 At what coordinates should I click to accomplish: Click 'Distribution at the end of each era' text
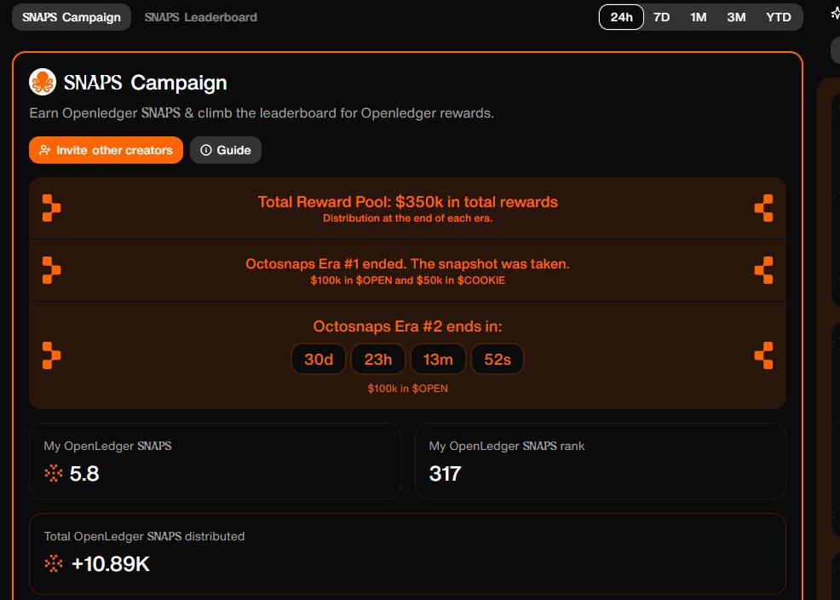tap(408, 218)
